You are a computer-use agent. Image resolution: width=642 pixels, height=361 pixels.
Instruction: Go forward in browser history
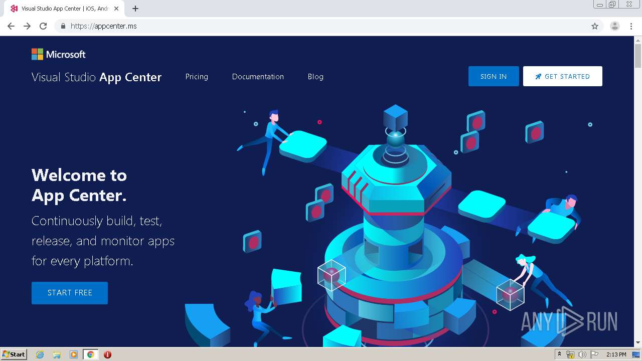point(27,26)
